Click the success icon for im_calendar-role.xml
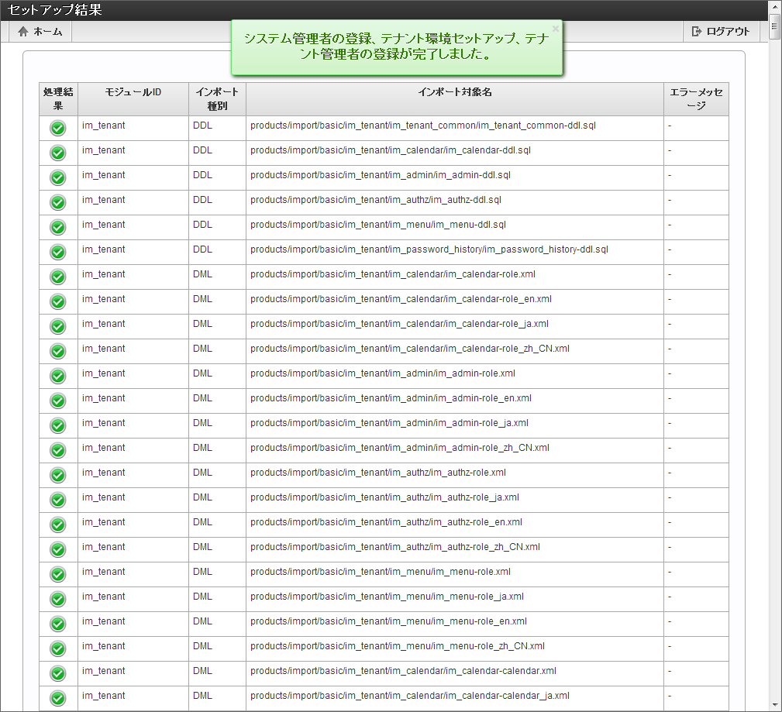This screenshot has height=712, width=782. 58,277
